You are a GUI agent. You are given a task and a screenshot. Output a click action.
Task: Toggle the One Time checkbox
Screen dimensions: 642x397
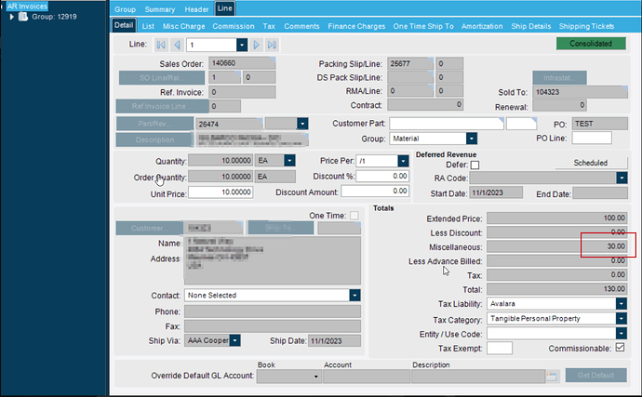(354, 216)
